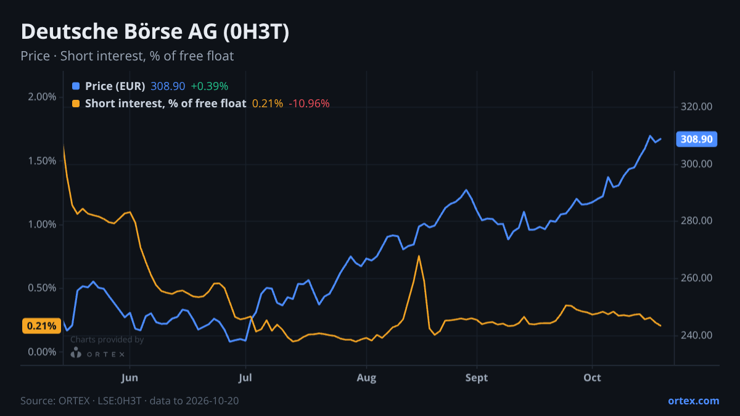The image size is (740, 416).
Task: Click the 320.00 right axis label
Action: coord(697,107)
